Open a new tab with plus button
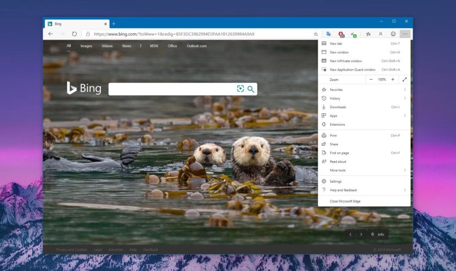The width and height of the screenshot is (456, 271). [113, 24]
